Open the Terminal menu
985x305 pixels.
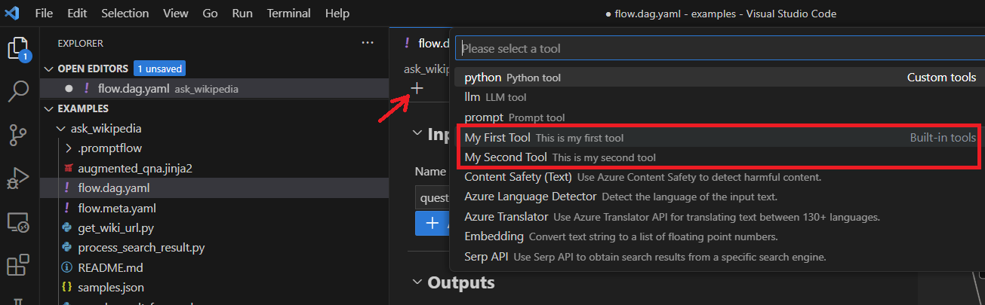(288, 14)
